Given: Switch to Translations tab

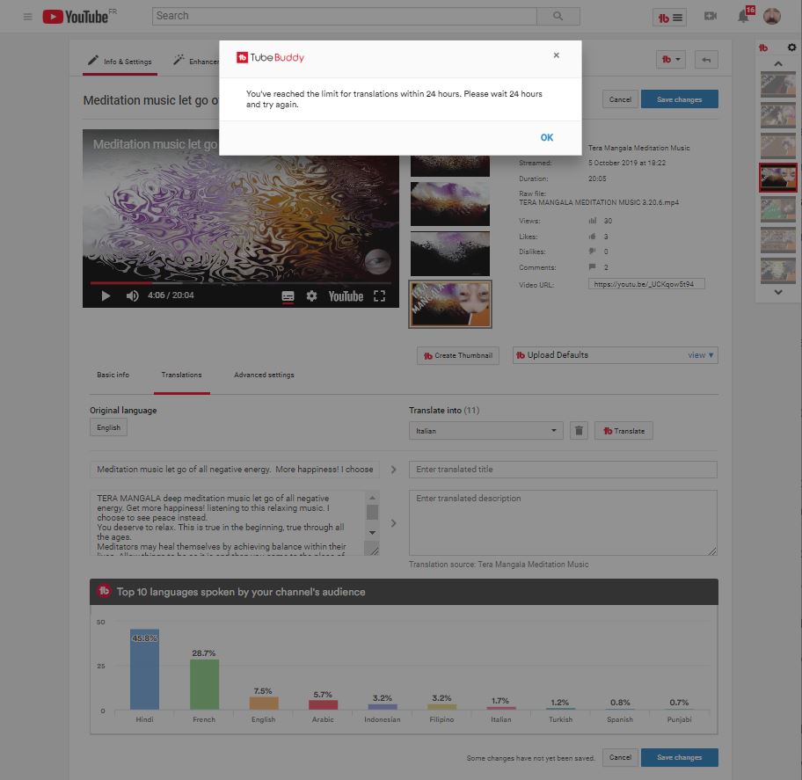Looking at the screenshot, I should [x=181, y=375].
